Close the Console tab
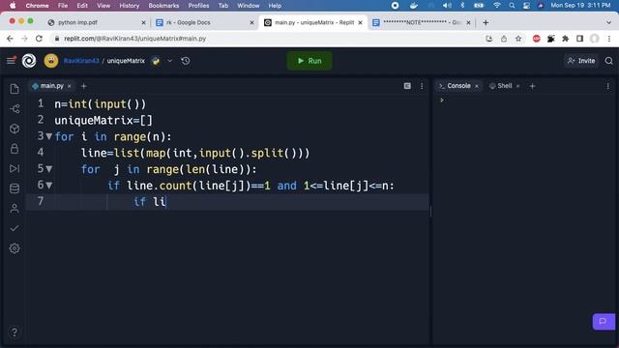Screen dimensions: 619x348 tap(477, 86)
